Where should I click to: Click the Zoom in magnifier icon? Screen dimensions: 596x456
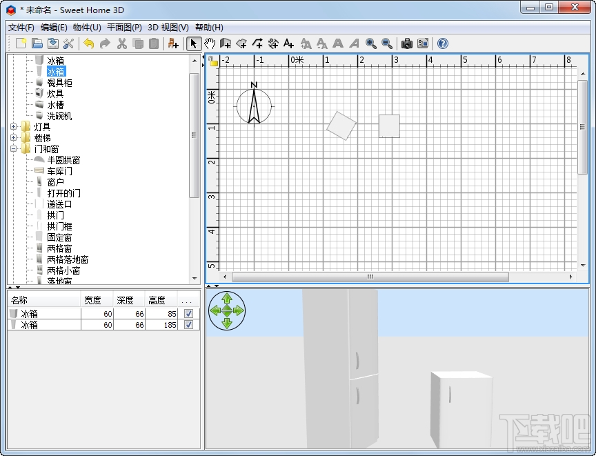pyautogui.click(x=371, y=43)
